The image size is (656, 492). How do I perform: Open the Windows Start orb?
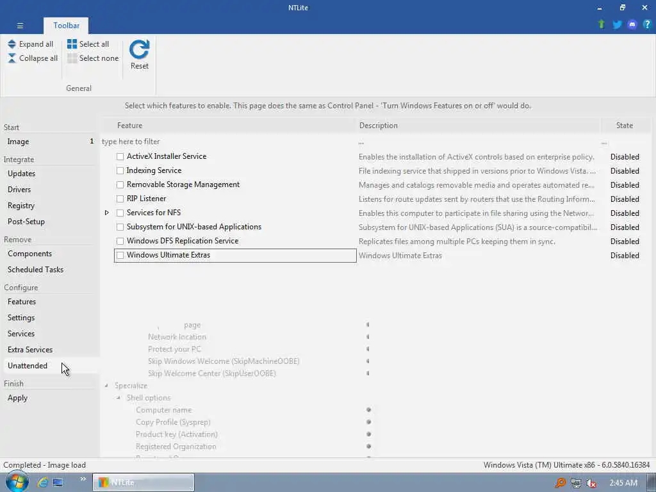pyautogui.click(x=17, y=482)
